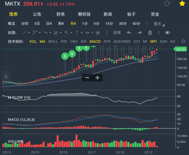Select the 5日 five-day view
The height and width of the screenshot is (155, 189).
click(37, 24)
